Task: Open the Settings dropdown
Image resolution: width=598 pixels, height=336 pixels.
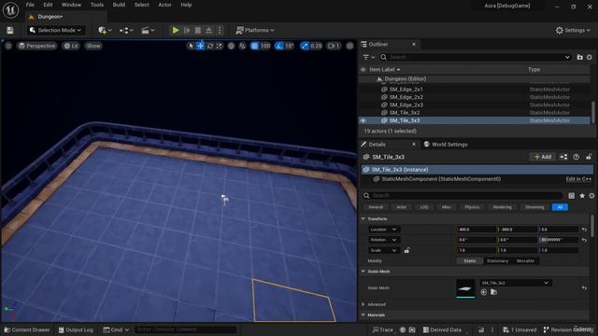Action: [x=573, y=30]
